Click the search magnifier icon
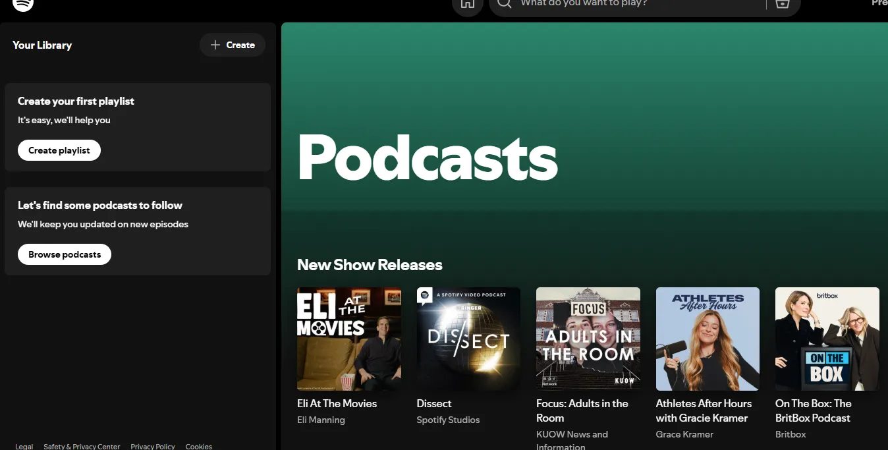This screenshot has width=888, height=450. 505,4
